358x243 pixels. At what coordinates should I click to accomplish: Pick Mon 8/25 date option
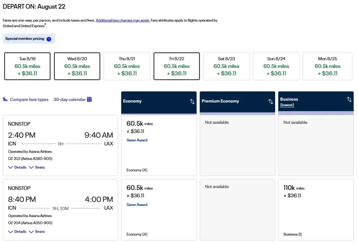(328, 66)
